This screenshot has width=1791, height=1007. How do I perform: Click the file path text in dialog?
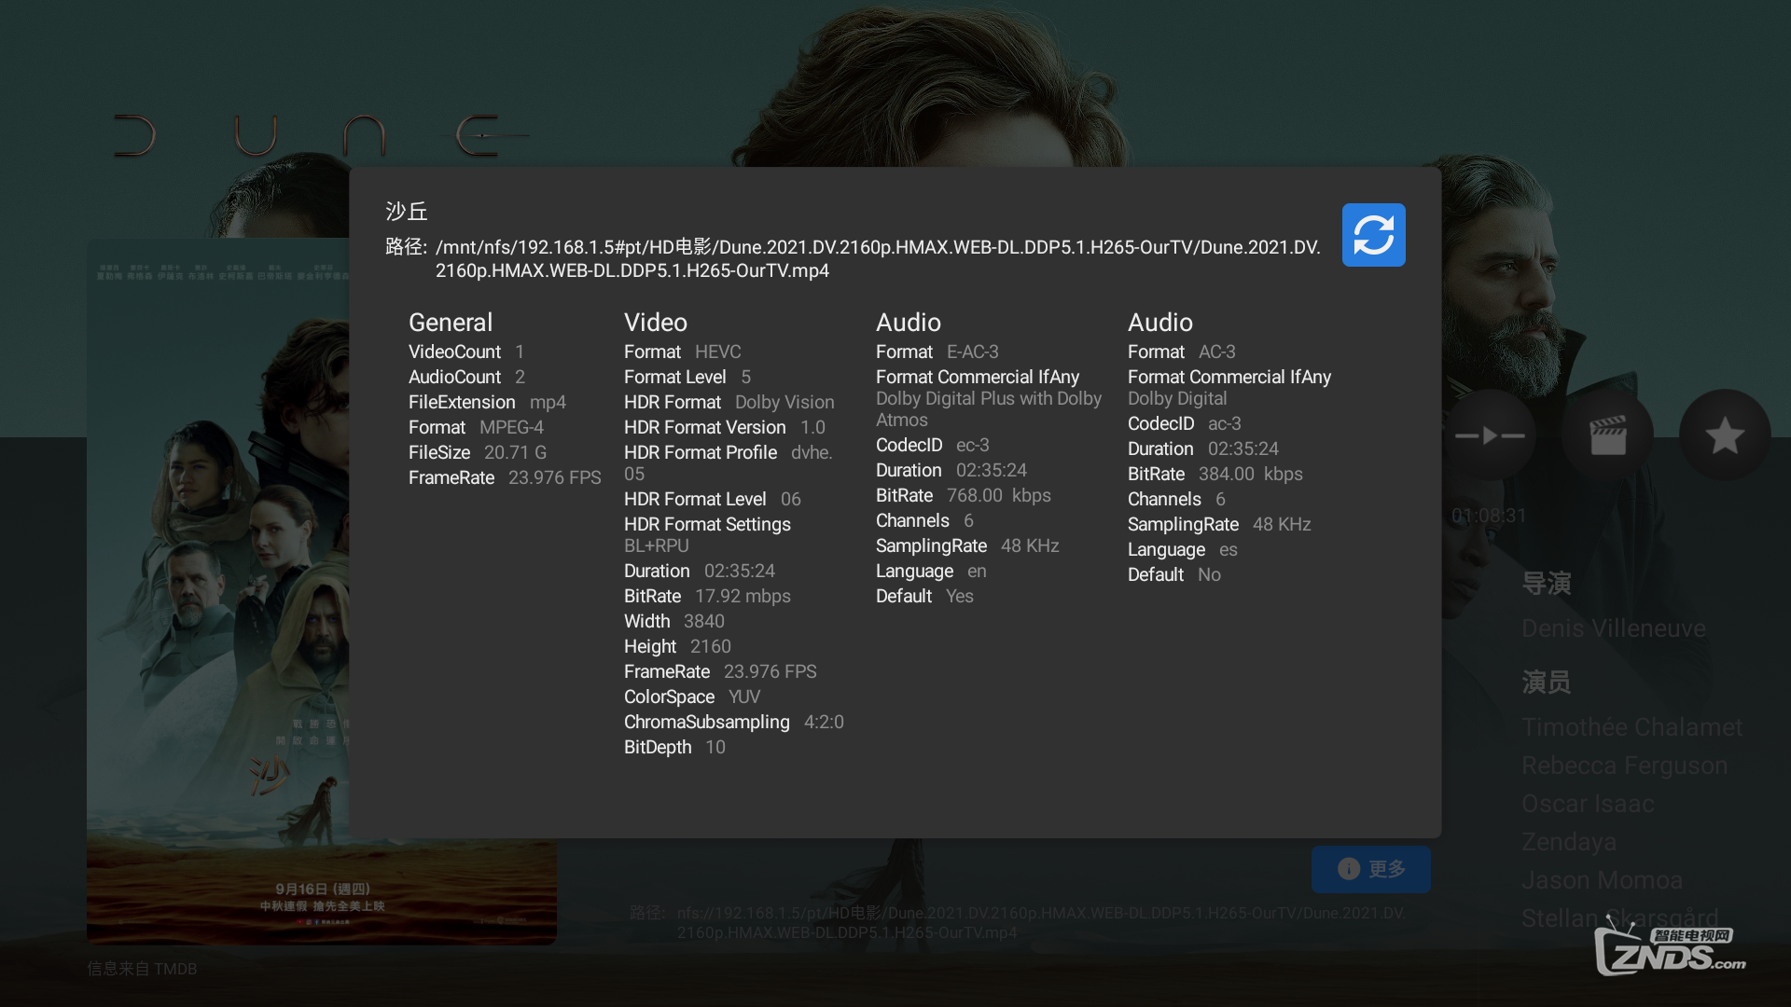878,258
